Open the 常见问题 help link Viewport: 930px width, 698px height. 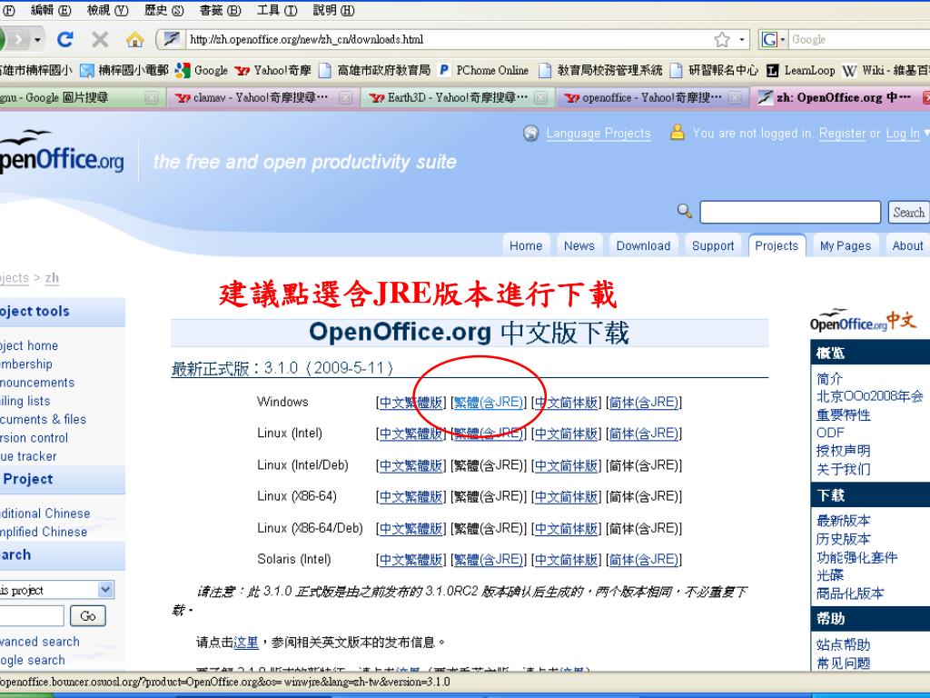844,663
